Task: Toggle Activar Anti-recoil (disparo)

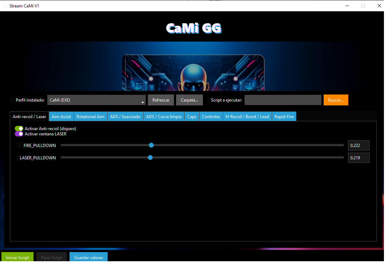Action: tap(19, 129)
